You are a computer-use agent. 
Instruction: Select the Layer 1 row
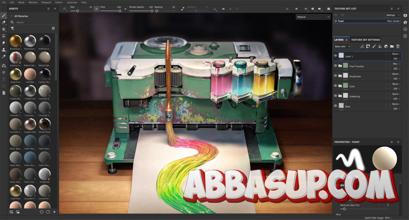tap(367, 56)
